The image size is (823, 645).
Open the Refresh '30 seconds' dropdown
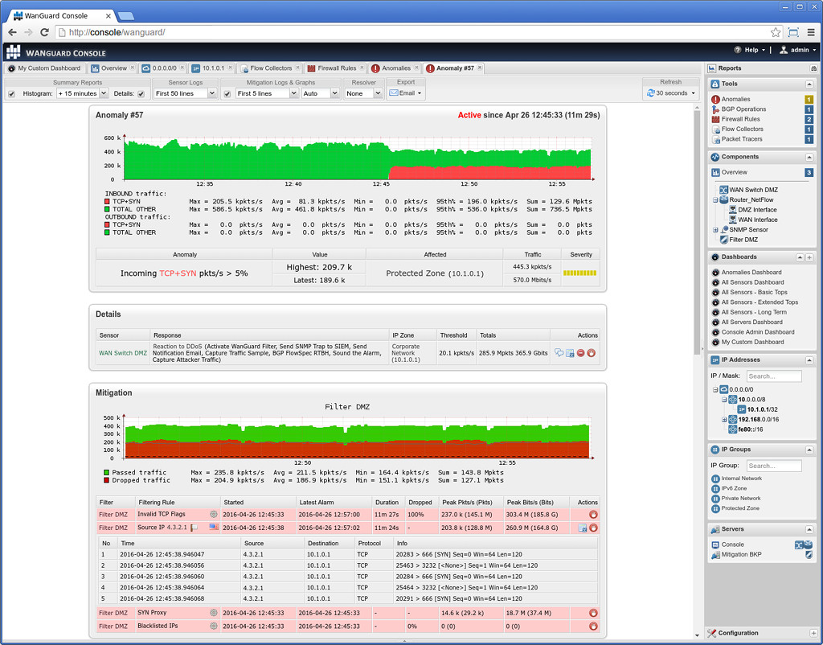coord(671,93)
